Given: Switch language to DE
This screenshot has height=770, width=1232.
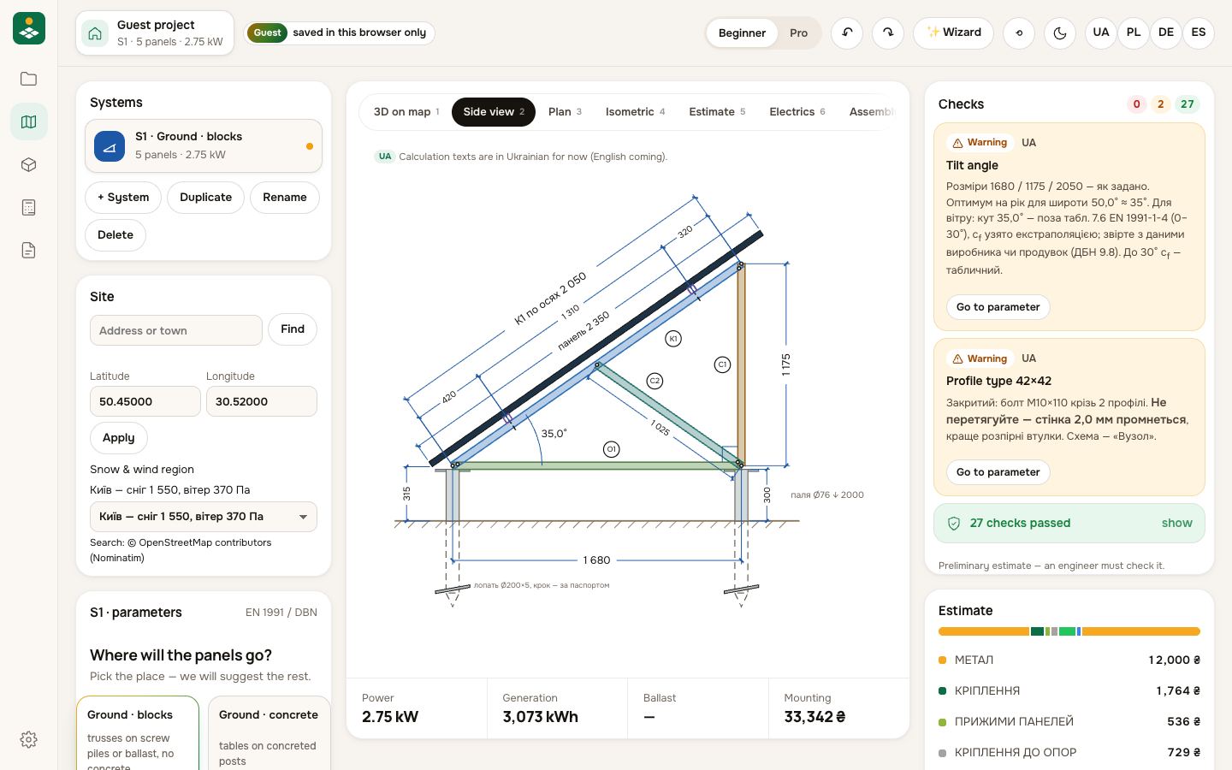Looking at the screenshot, I should pyautogui.click(x=1166, y=33).
